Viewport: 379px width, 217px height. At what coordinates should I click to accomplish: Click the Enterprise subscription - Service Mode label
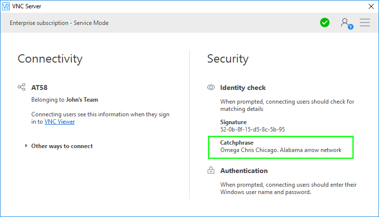(59, 23)
